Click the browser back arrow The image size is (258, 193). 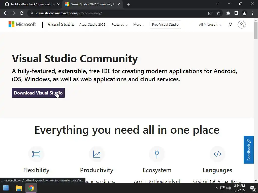tap(6, 13)
